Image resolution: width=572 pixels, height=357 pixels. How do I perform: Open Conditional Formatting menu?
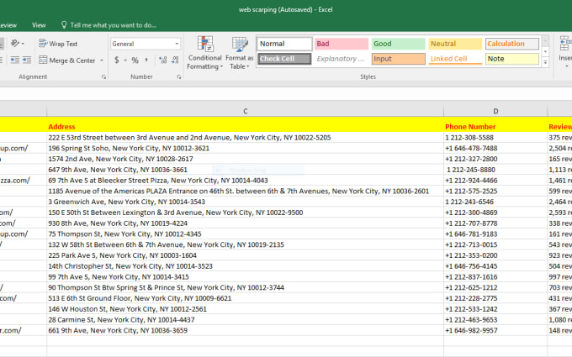click(x=205, y=53)
